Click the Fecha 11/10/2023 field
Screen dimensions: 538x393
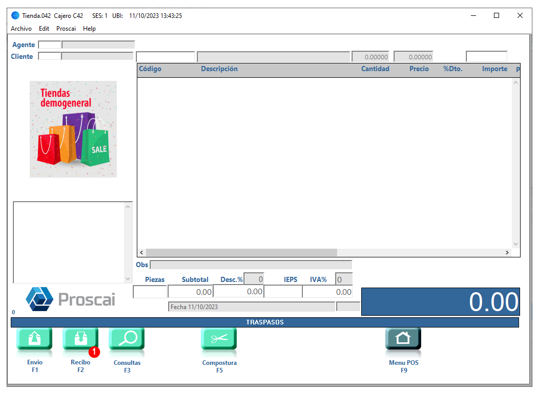point(252,307)
